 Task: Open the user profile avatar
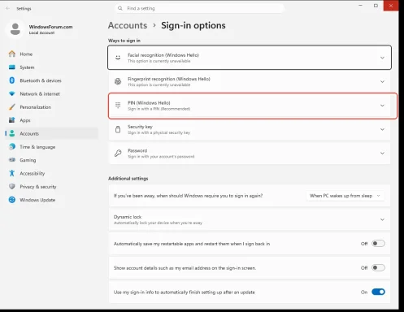[15, 29]
